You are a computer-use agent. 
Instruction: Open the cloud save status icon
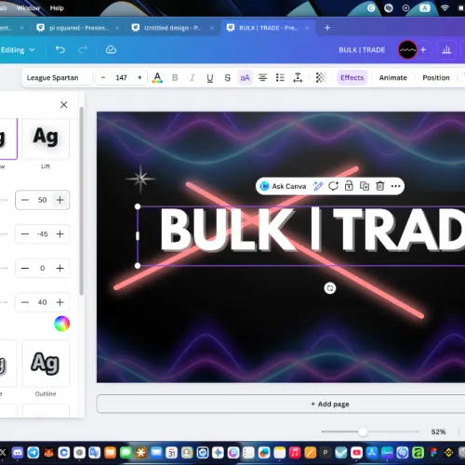[111, 49]
